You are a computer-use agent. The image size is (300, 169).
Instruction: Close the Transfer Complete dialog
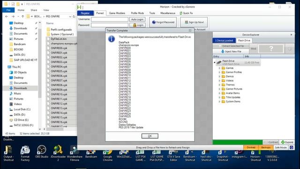click(x=190, y=31)
